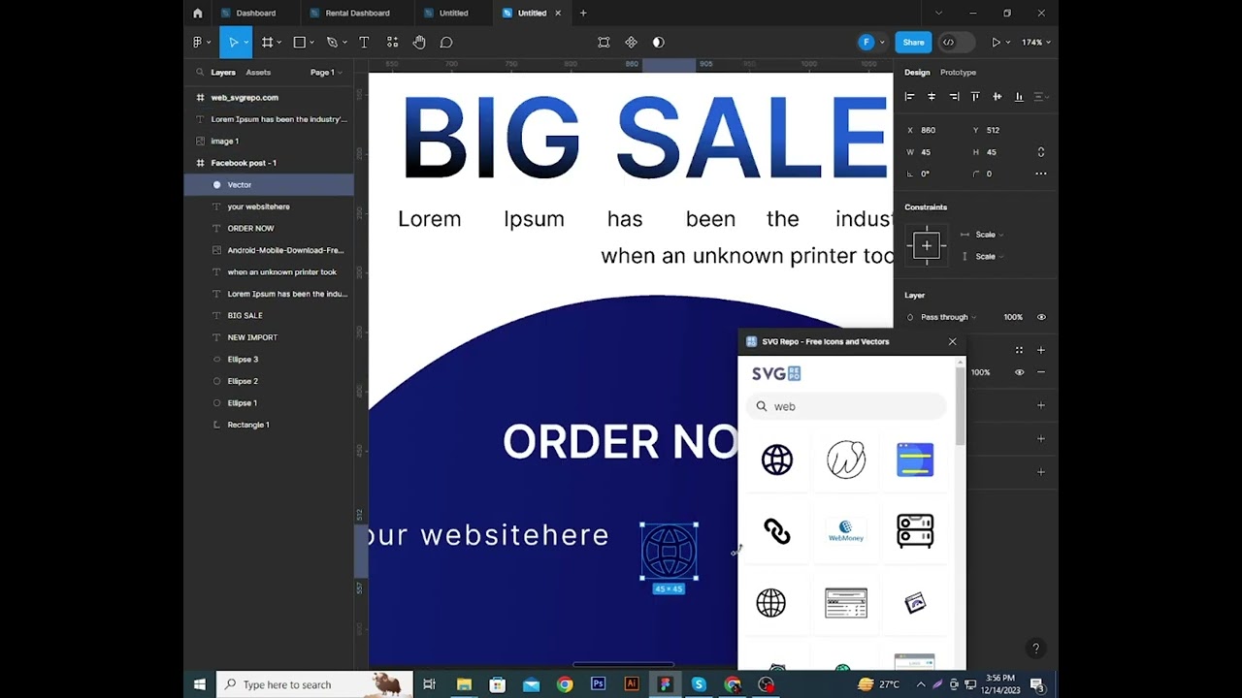Open the Layers tab
The image size is (1242, 698).
pos(223,73)
